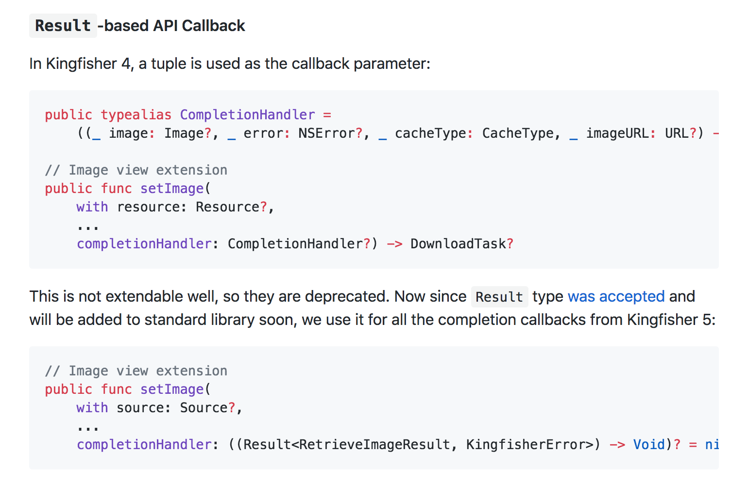
Task: Click the 'error: NSError?' parameter in code
Action: [x=303, y=133]
